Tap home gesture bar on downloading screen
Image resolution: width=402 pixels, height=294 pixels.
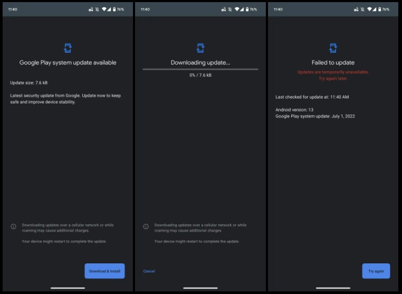200,288
